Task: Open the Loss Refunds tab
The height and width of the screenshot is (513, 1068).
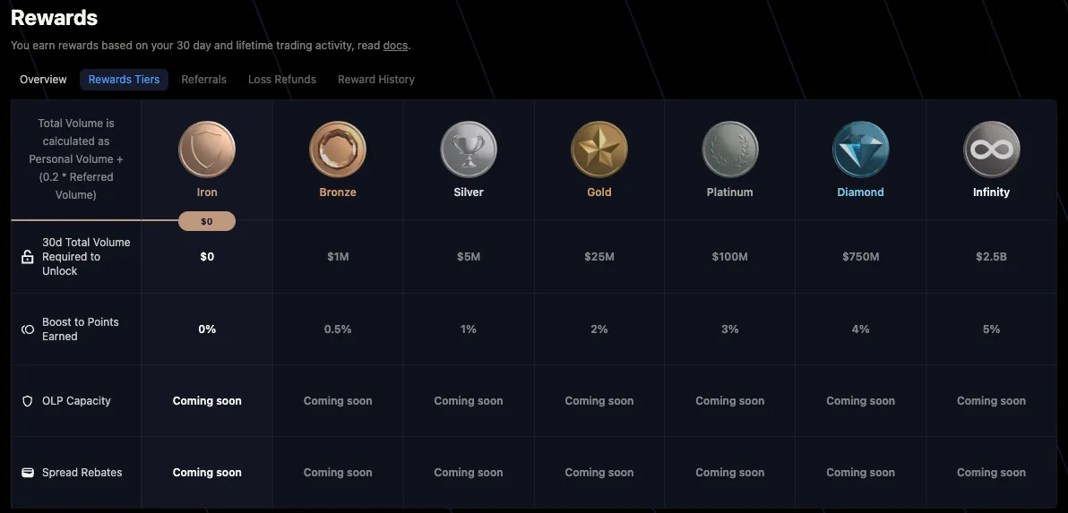Action: pos(282,80)
